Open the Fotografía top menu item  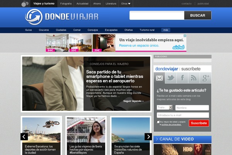[x=66, y=4]
